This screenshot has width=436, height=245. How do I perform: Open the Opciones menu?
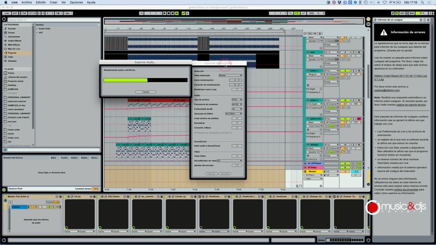(x=76, y=2)
